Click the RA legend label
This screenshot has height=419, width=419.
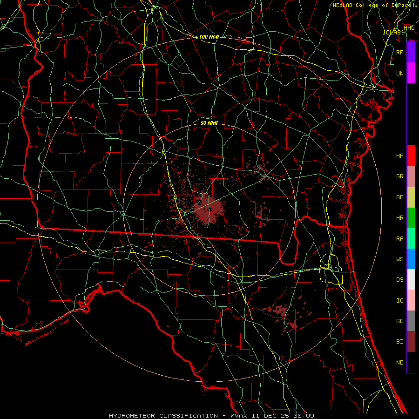[x=400, y=239]
